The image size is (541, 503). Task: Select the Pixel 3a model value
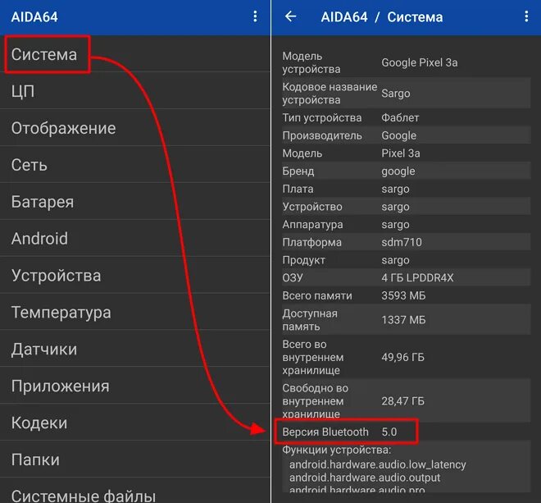[401, 153]
